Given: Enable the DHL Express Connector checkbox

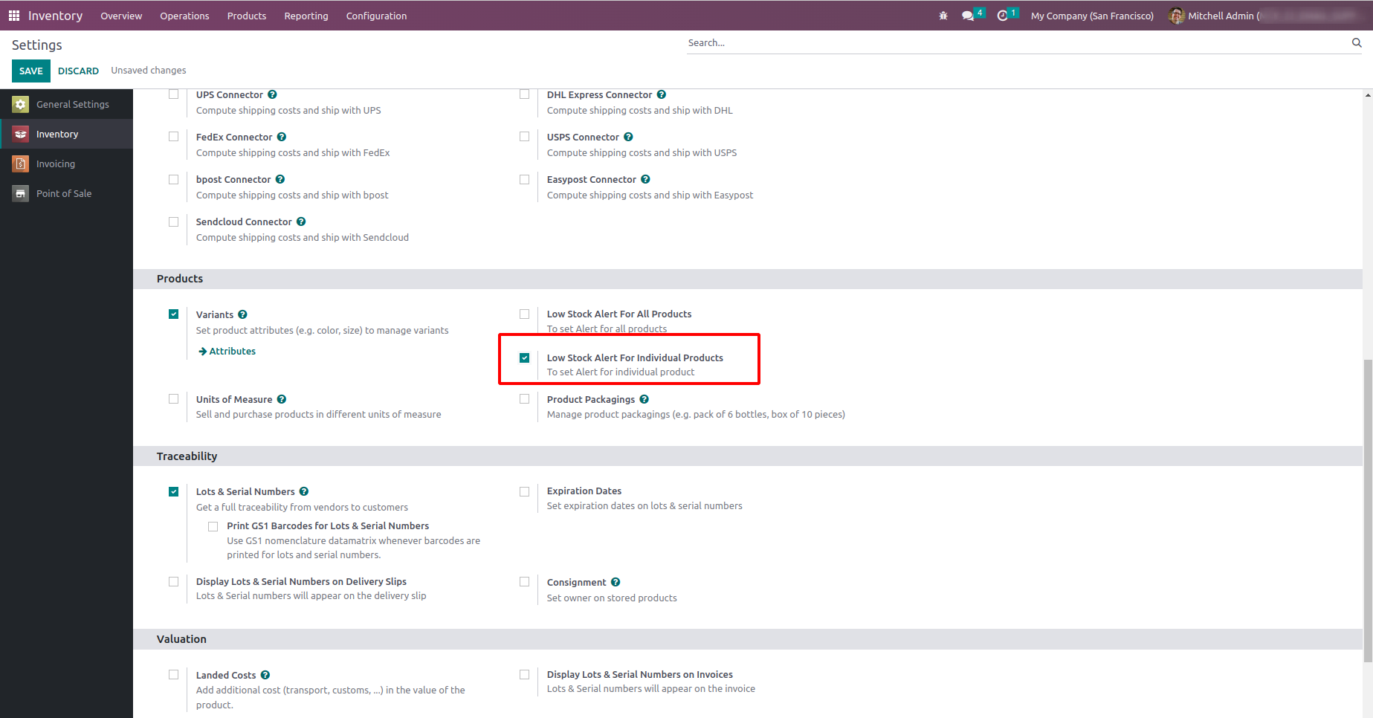Looking at the screenshot, I should 525,94.
